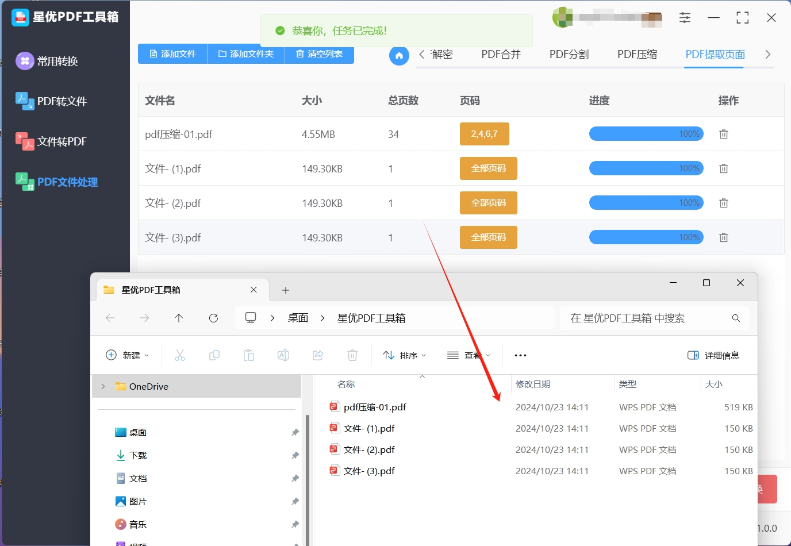This screenshot has width=791, height=546.
Task: Delete the pdf压缩-01.pdf row with trash icon
Action: pos(724,134)
